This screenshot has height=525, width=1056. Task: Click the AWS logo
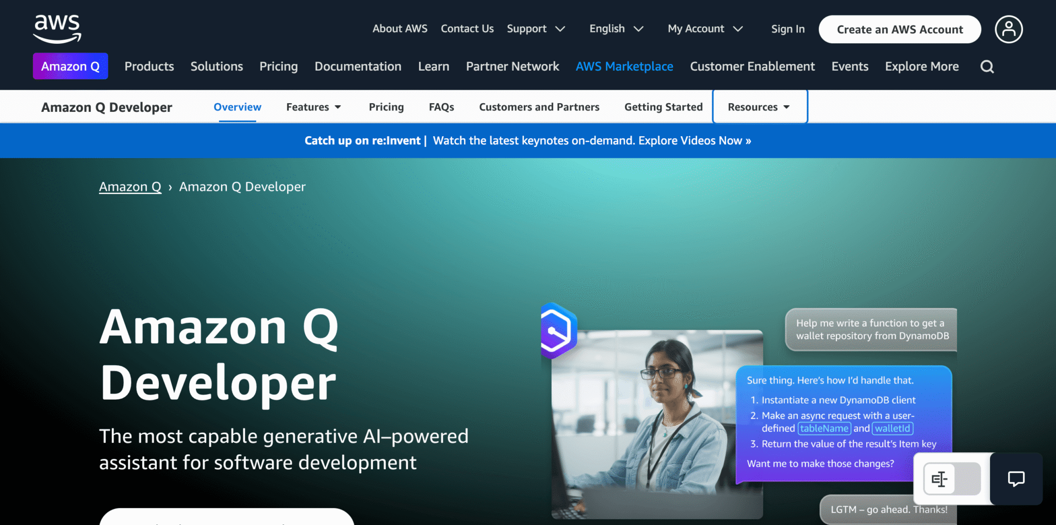coord(57,28)
